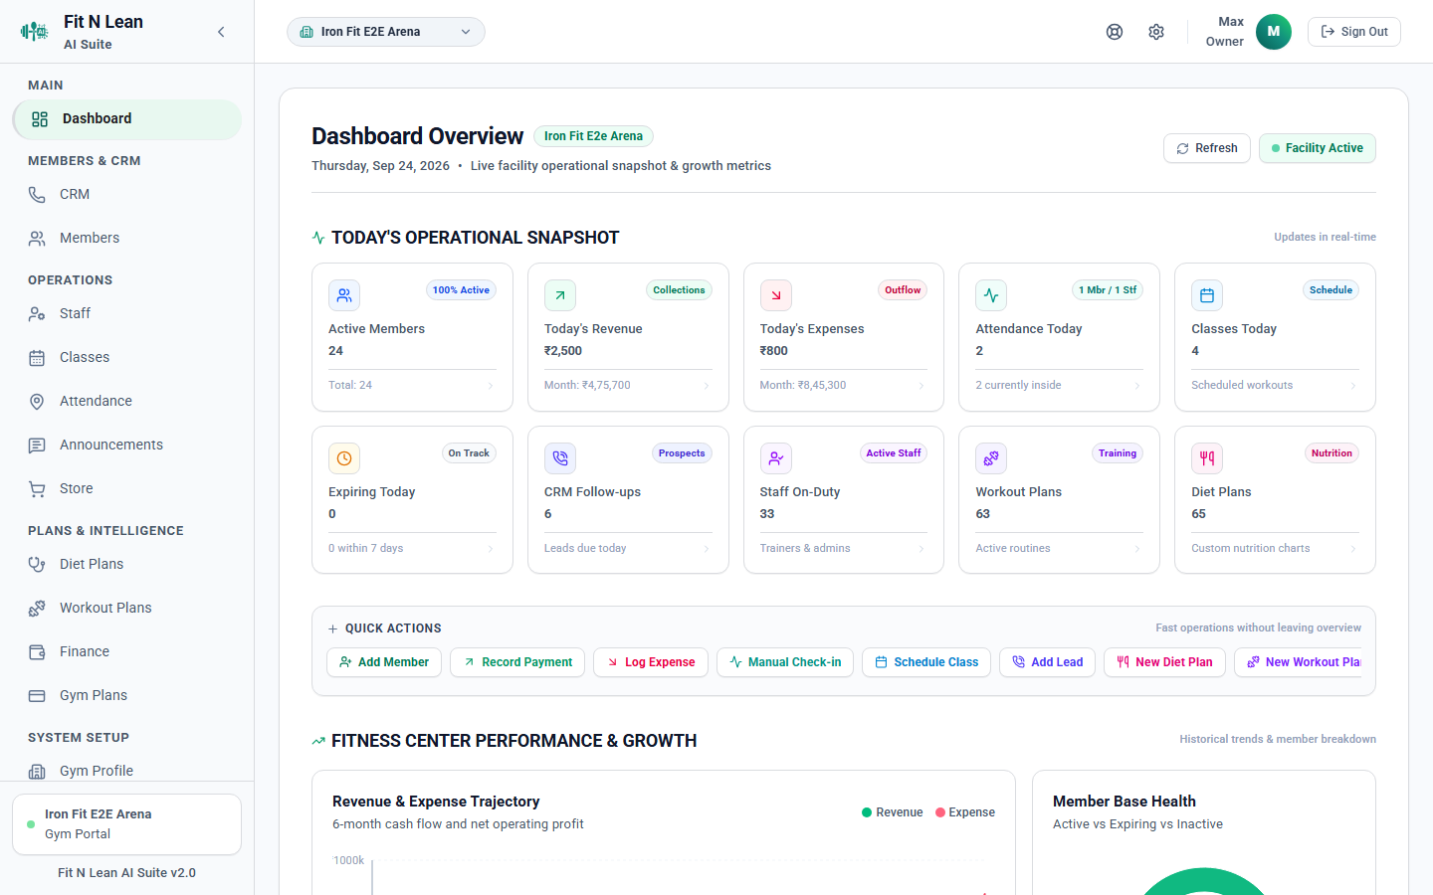Select Dashboard in the sidebar
The image size is (1433, 895).
point(127,119)
